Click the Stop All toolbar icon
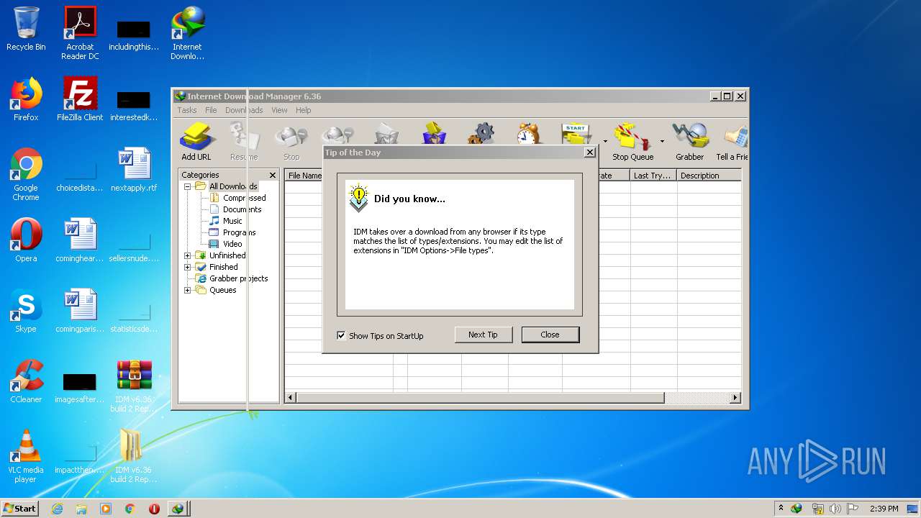Screen dimensions: 921x518 [337, 134]
